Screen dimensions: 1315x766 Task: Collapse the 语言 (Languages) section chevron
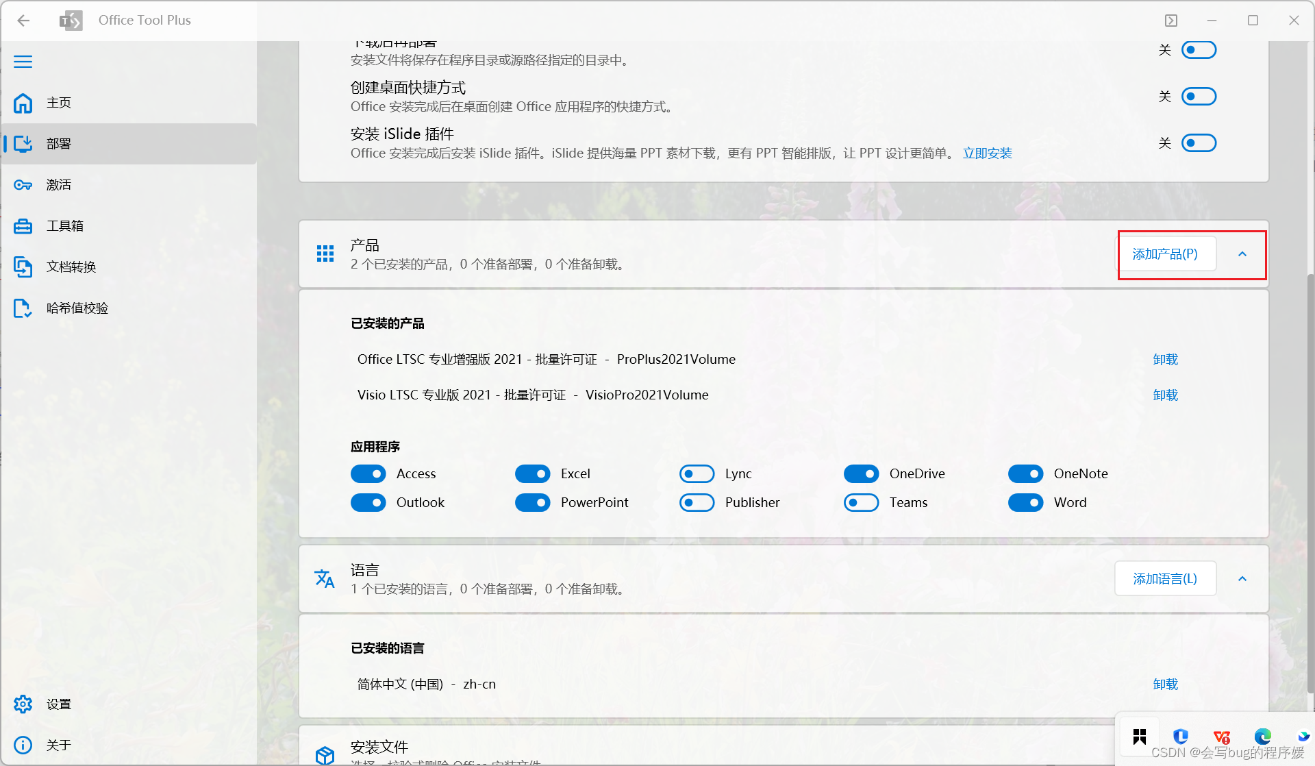(1242, 578)
